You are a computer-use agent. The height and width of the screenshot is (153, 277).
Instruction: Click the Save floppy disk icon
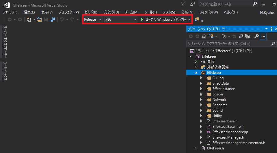[46, 19]
